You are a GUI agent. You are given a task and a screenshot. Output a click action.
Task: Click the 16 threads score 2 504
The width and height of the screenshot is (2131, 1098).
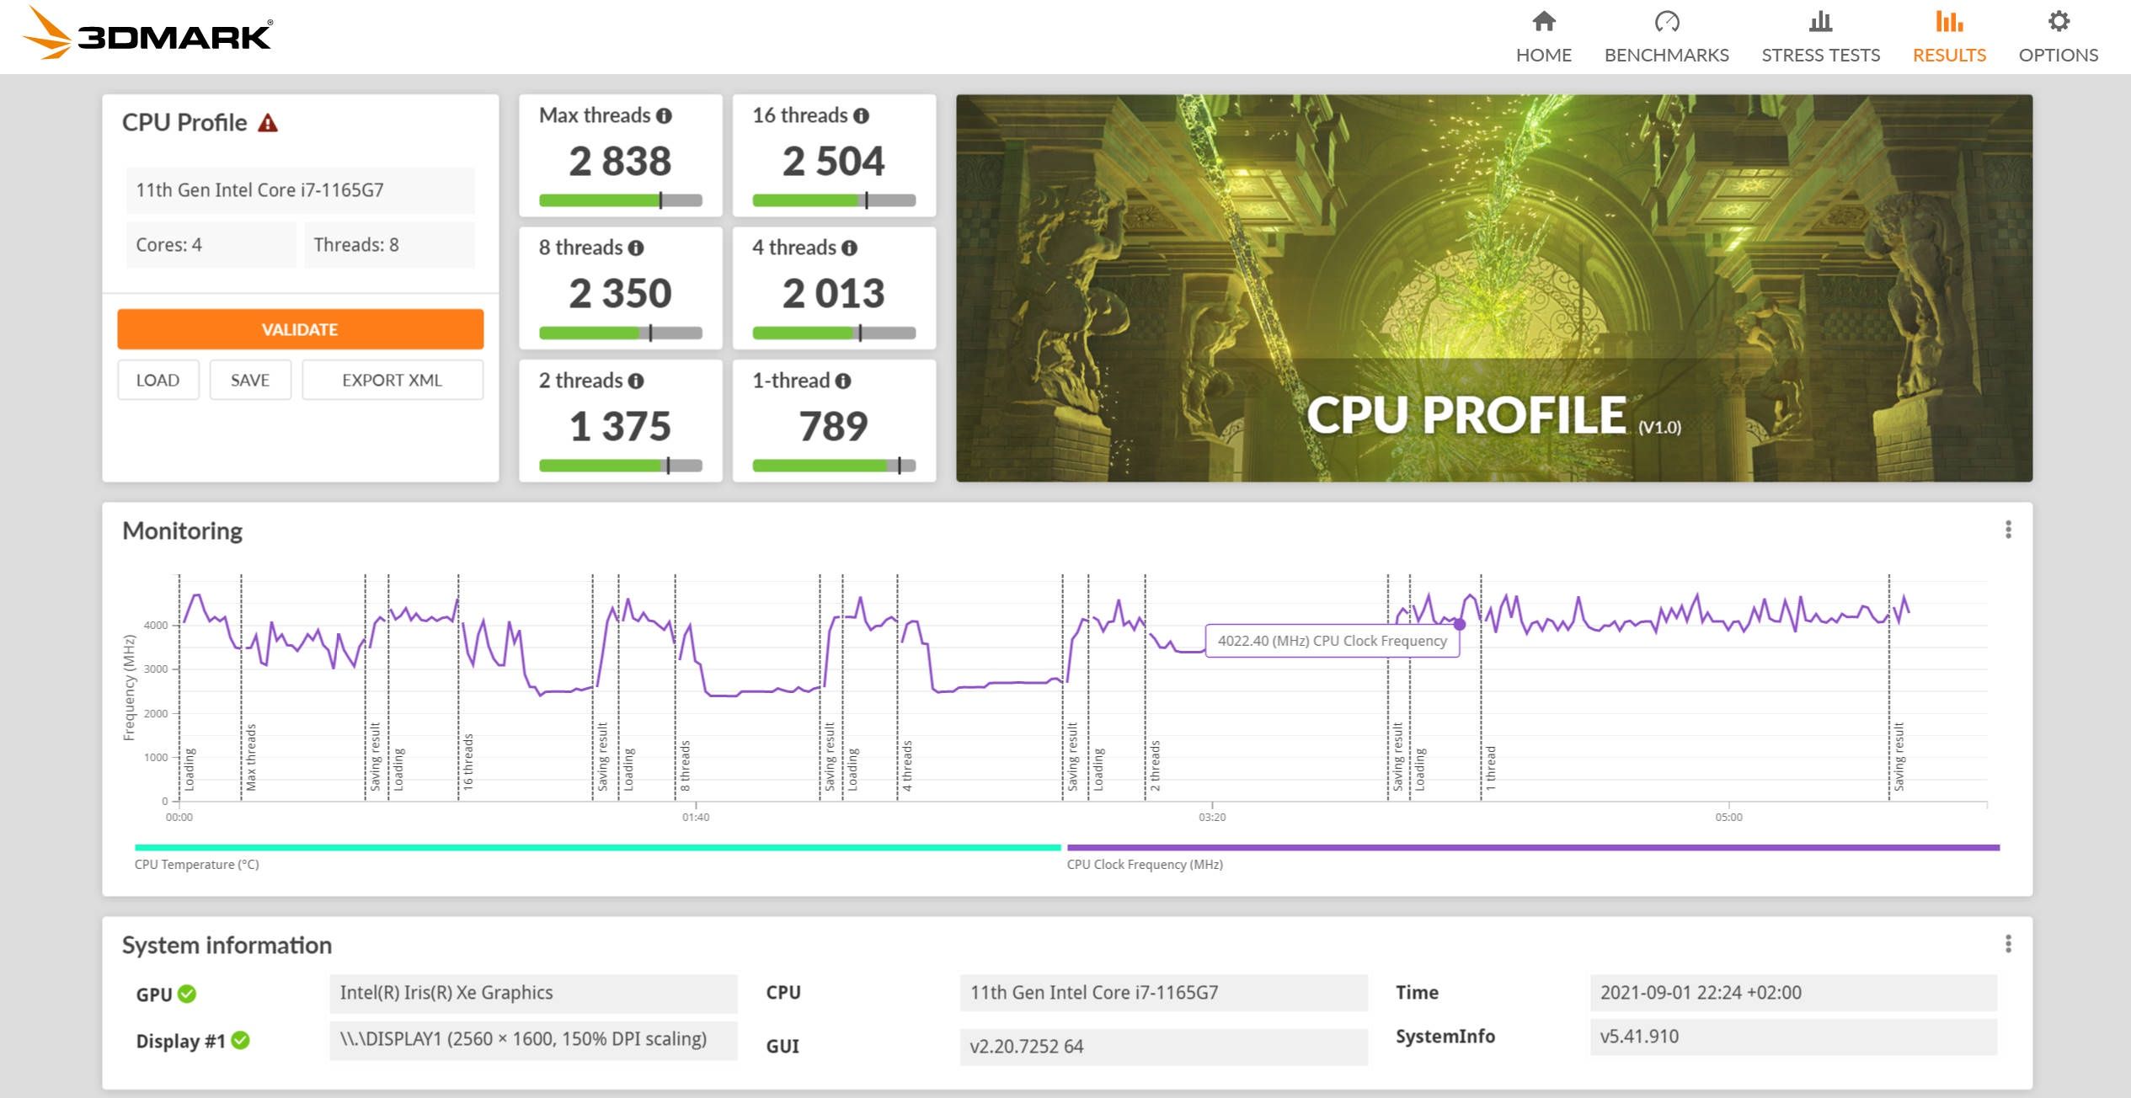pos(834,161)
